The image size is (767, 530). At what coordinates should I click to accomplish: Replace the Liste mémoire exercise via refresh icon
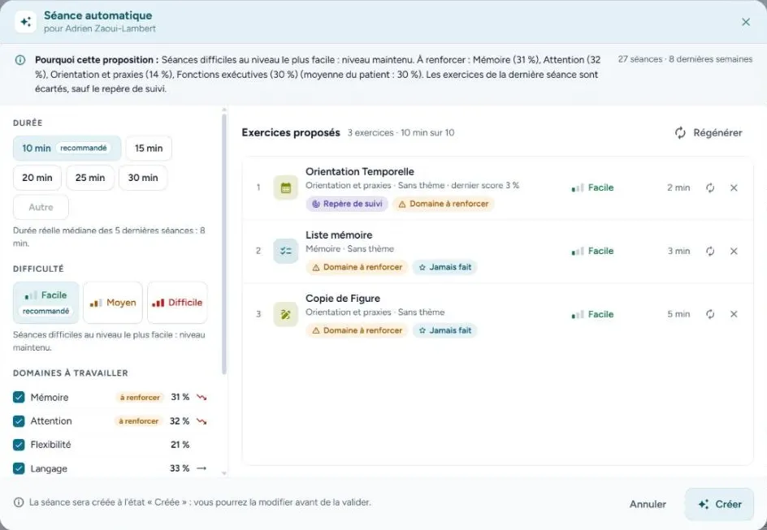click(710, 251)
